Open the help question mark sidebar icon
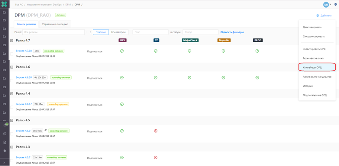The width and height of the screenshot is (339, 166). coord(5,134)
